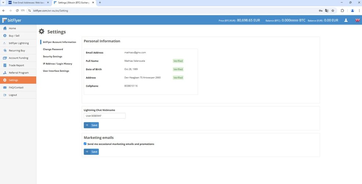Close the Settings bitFlyer tab
Image resolution: width=362 pixels, height=184 pixels.
click(93, 3)
